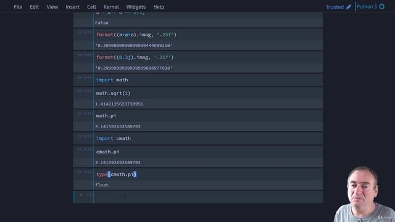Open the Kernel menu
The width and height of the screenshot is (395, 222).
point(111,7)
